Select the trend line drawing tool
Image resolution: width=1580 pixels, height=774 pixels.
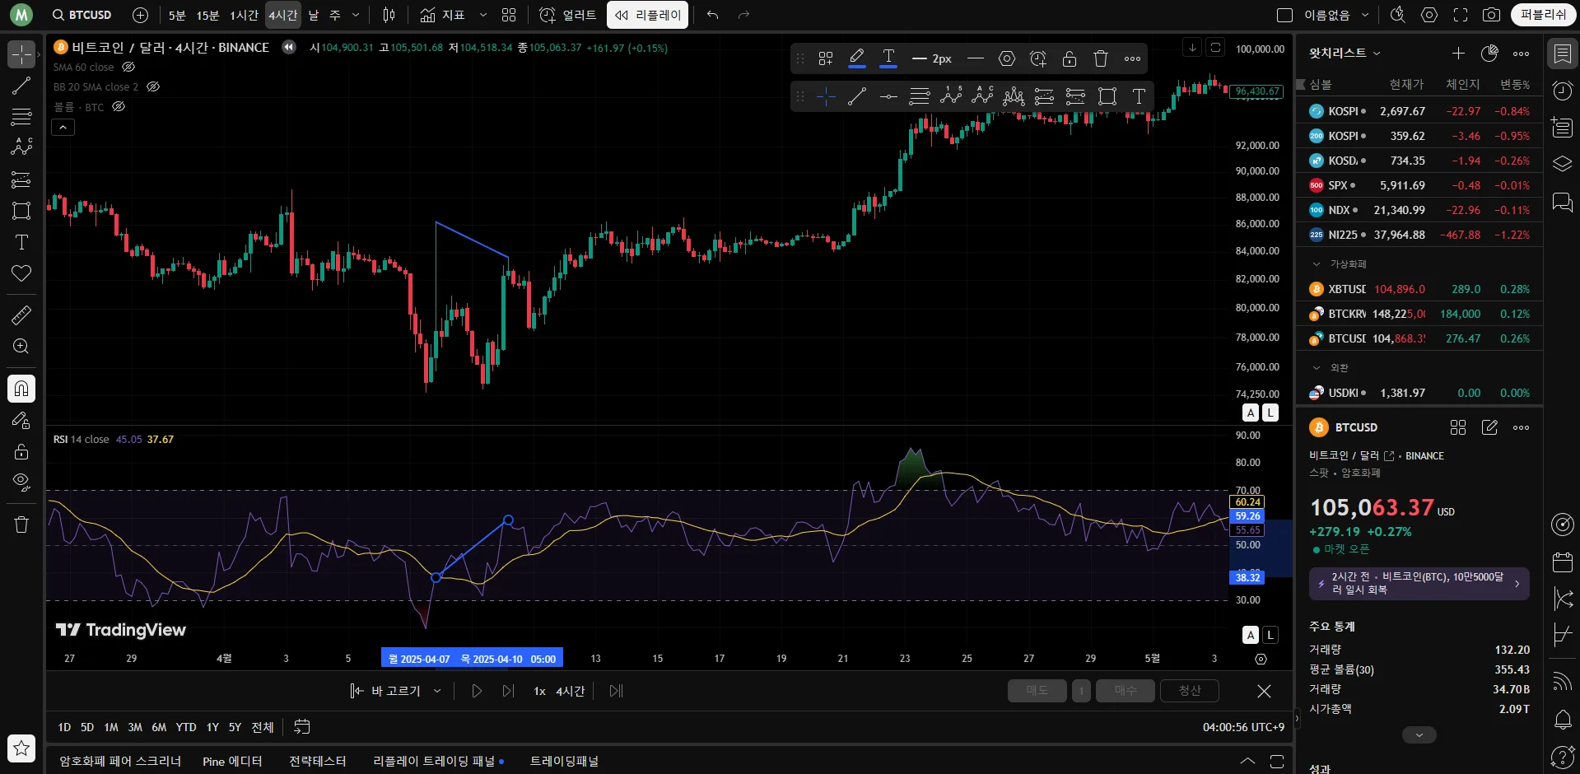point(21,86)
